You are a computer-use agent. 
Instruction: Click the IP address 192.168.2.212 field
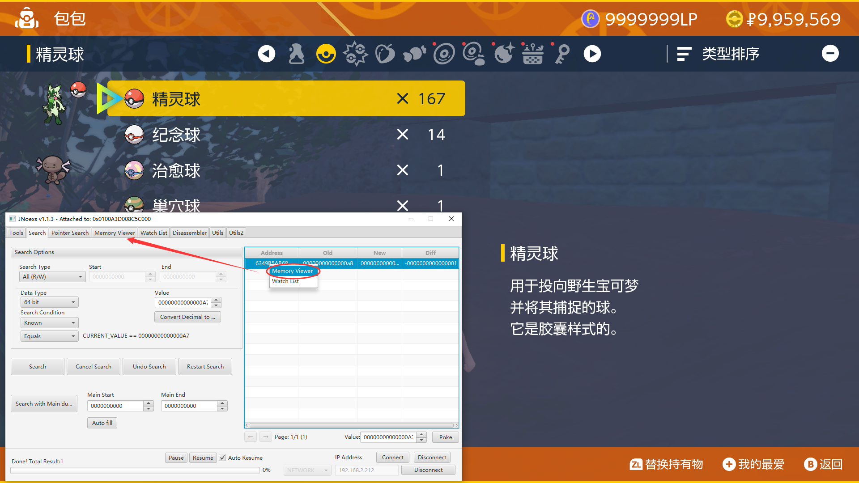pyautogui.click(x=366, y=470)
